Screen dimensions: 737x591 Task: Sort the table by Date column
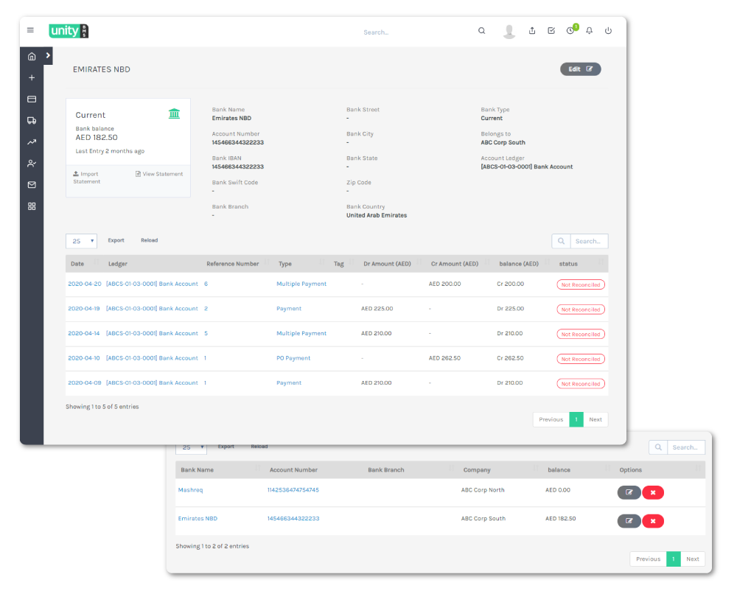pyautogui.click(x=77, y=264)
